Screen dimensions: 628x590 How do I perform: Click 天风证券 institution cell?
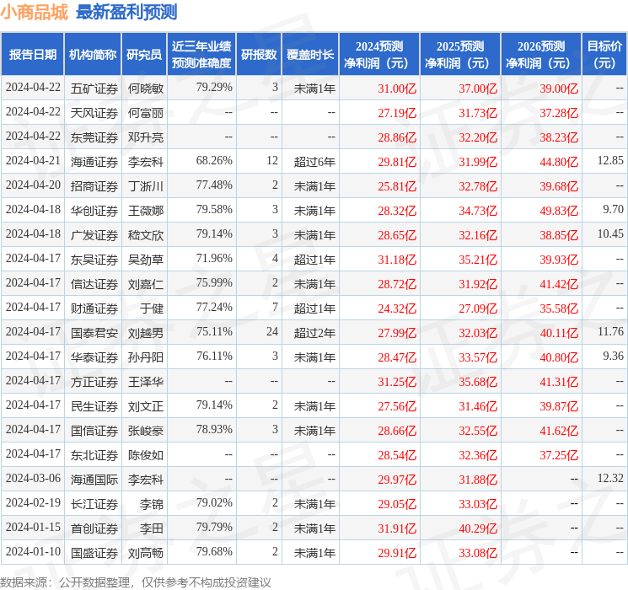pyautogui.click(x=94, y=113)
